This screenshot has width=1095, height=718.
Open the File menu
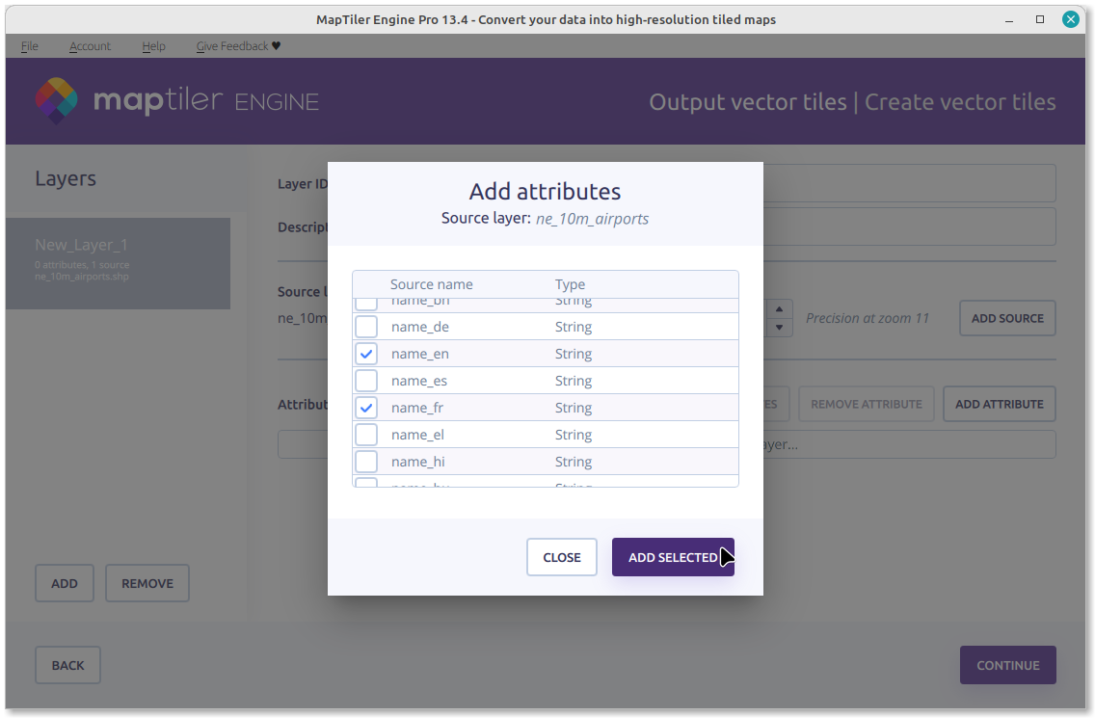point(29,46)
